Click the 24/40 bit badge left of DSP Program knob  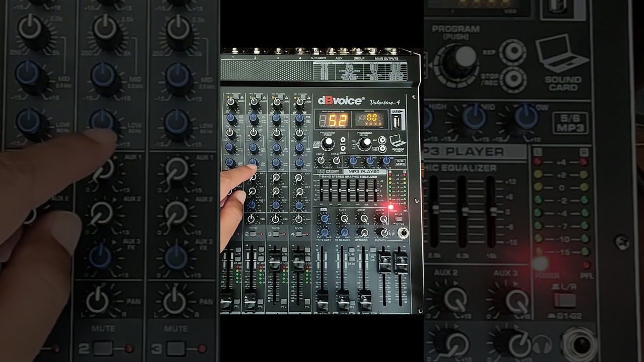click(317, 144)
